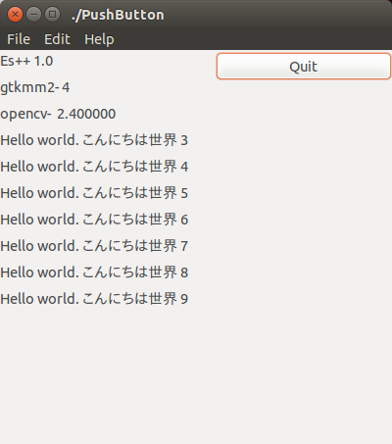
Task: Maximize the PushButton window
Action: [x=52, y=15]
